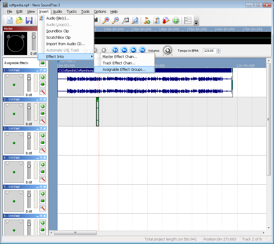274x244 pixels.
Task: Click the zoom-to-selection magnifier icon
Action: coord(125,20)
